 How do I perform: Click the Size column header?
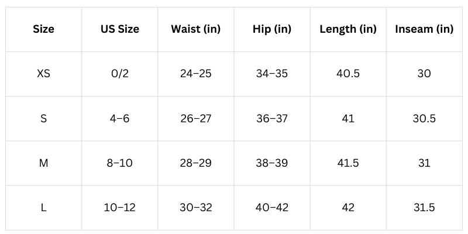43,29
